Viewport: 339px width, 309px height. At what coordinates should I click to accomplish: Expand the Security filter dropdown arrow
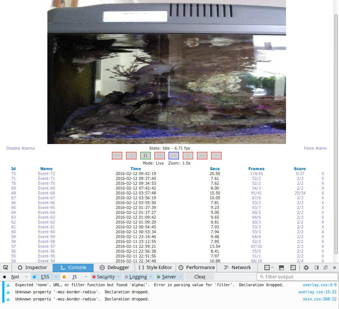coord(119,277)
